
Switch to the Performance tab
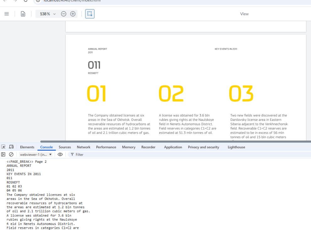[106, 147]
